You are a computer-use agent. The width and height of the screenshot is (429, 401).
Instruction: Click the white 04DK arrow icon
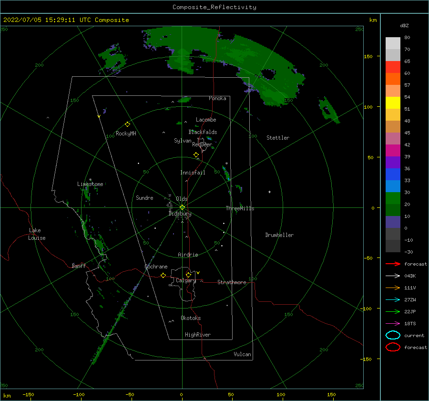pyautogui.click(x=393, y=276)
